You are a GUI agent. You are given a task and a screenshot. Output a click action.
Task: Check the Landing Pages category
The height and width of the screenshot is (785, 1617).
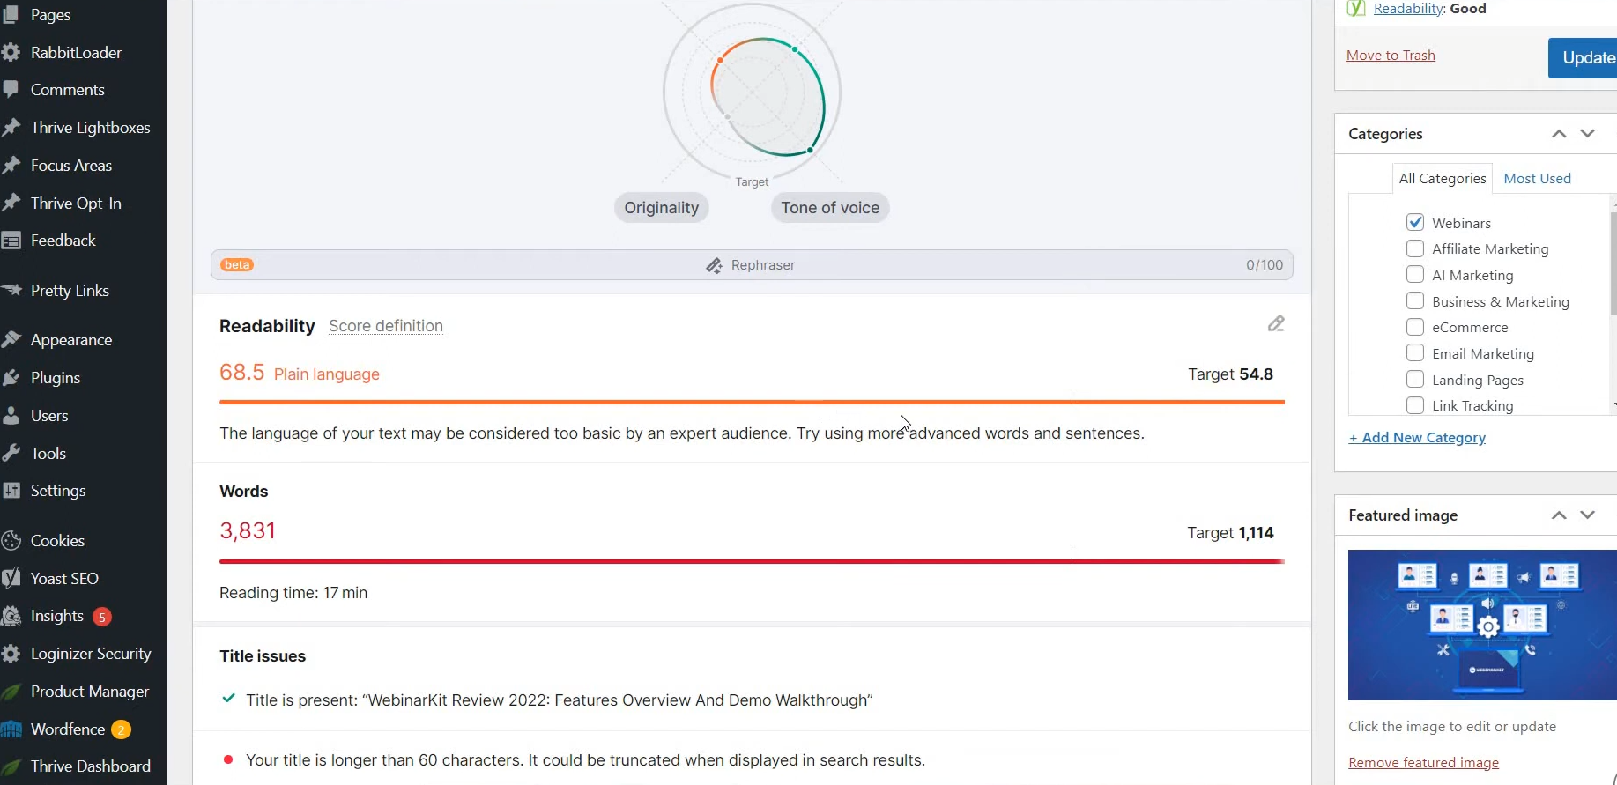click(1415, 379)
